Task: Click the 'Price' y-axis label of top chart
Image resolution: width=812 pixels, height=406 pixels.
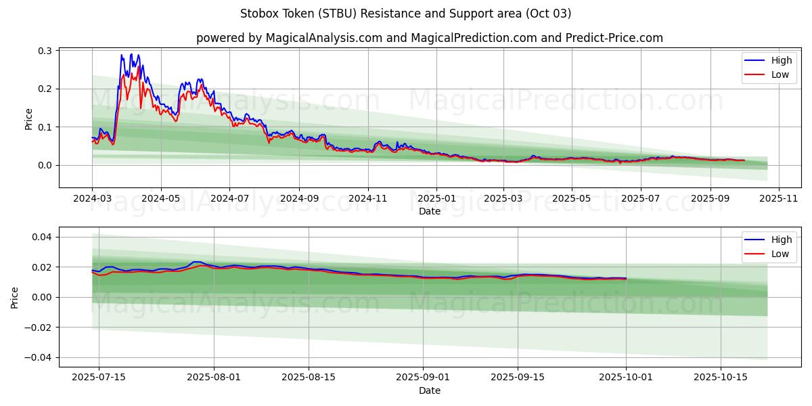Action: pyautogui.click(x=28, y=118)
